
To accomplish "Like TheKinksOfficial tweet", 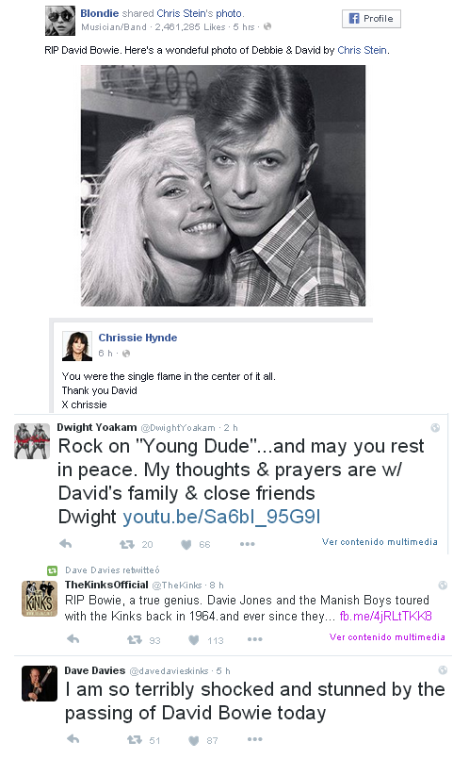I will [x=193, y=640].
